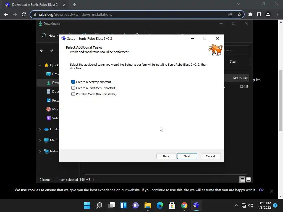This screenshot has width=283, height=212.
Task: Open notification badge in system tray
Action: [275, 205]
